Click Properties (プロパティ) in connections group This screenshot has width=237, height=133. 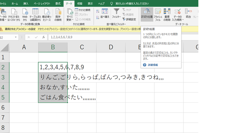point(81,15)
